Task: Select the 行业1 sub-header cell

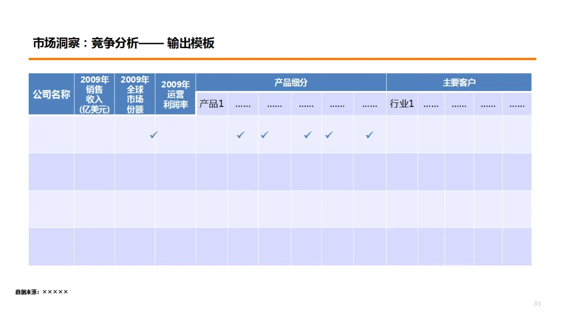Action: 402,104
